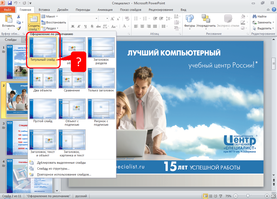The height and width of the screenshot is (199, 277).
Task: Click the Undo arrow icon
Action: point(16,3)
